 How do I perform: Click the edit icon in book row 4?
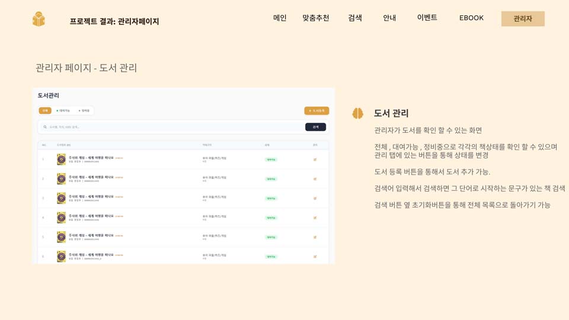pyautogui.click(x=315, y=217)
